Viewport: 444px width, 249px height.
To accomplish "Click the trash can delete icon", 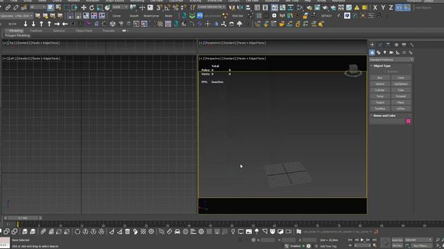I will [128, 232].
